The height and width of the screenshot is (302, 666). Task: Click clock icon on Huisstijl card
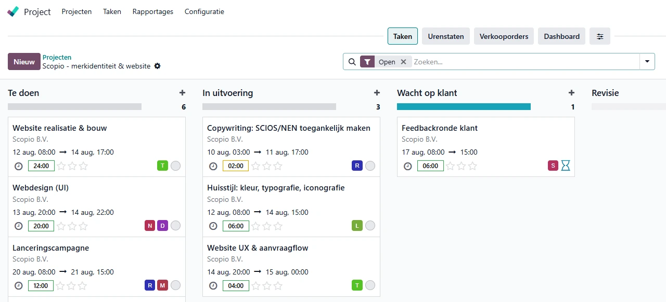click(213, 226)
